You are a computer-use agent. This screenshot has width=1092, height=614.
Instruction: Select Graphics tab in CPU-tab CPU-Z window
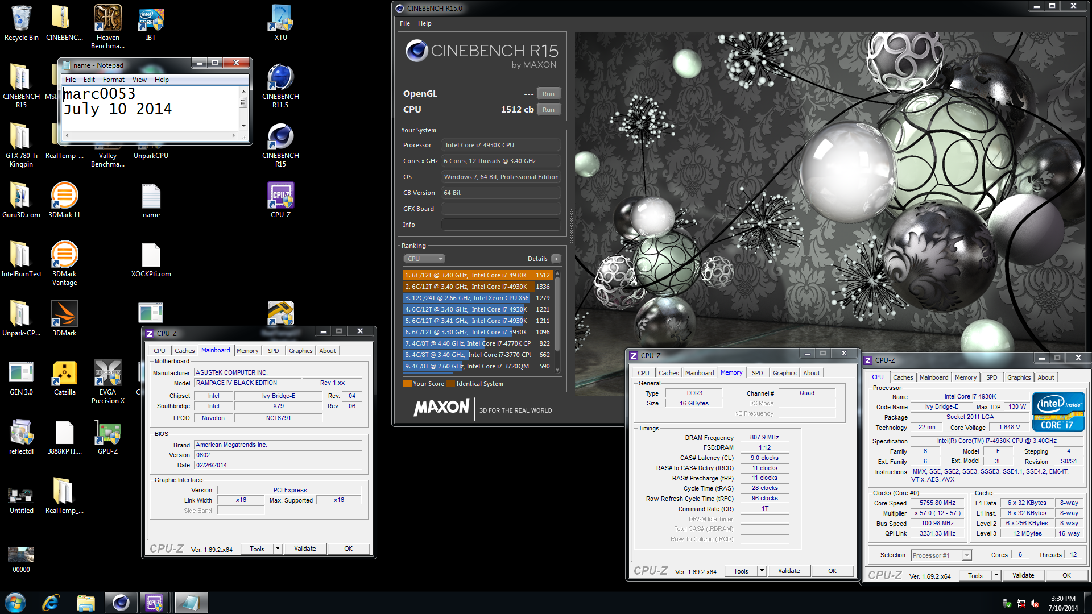pos(1019,377)
